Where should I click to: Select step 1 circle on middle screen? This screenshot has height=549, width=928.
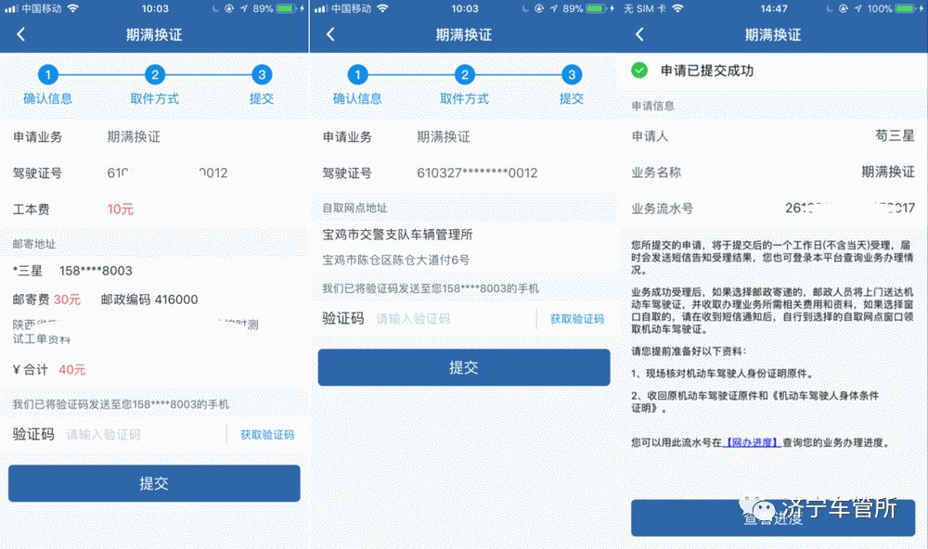357,74
